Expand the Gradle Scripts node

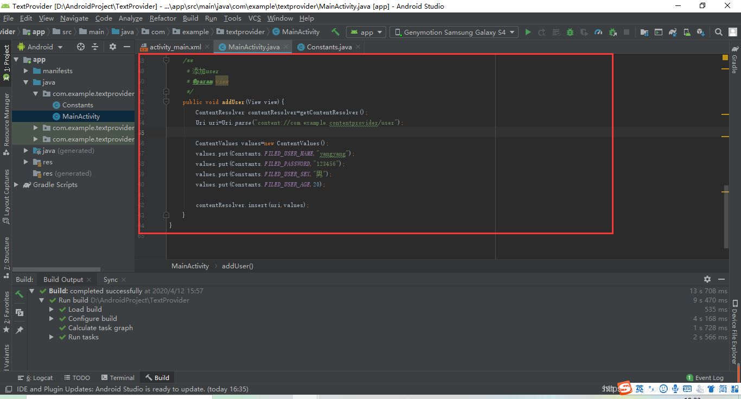16,185
